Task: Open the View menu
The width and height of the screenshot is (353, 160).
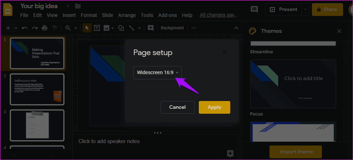Action: coord(52,15)
